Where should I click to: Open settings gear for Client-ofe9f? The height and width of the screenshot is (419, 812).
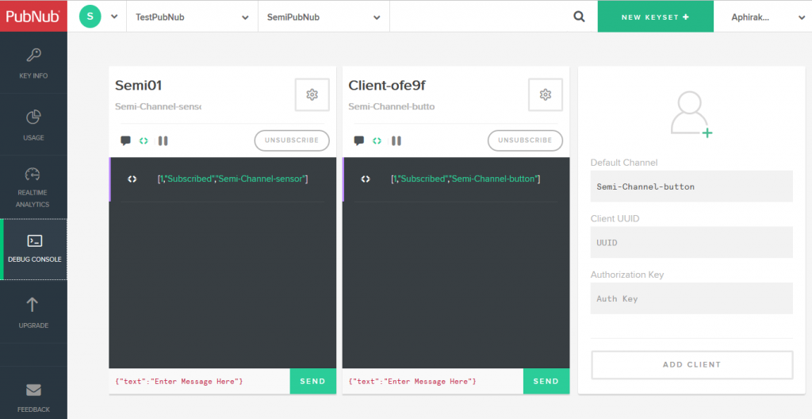tap(545, 94)
